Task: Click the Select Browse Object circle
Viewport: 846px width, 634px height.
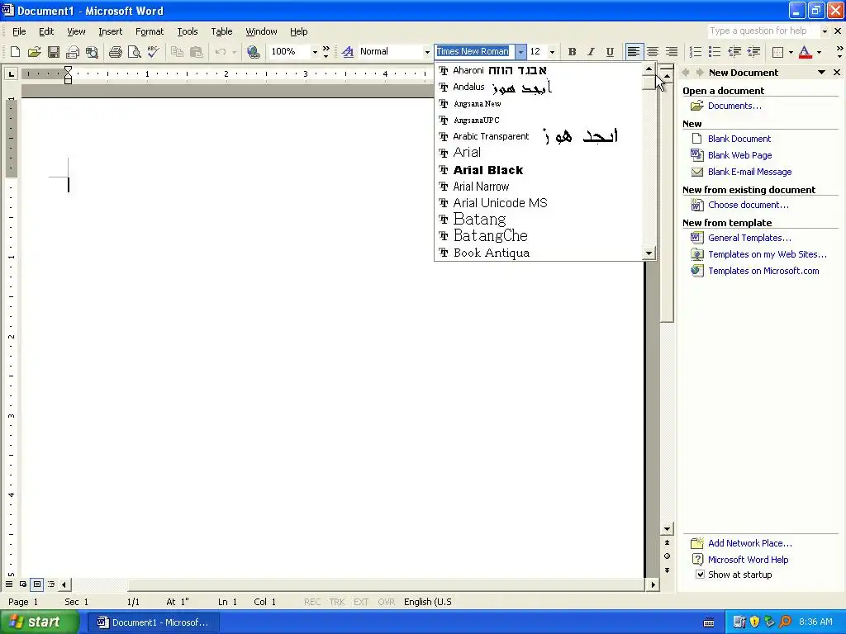Action: tap(667, 556)
